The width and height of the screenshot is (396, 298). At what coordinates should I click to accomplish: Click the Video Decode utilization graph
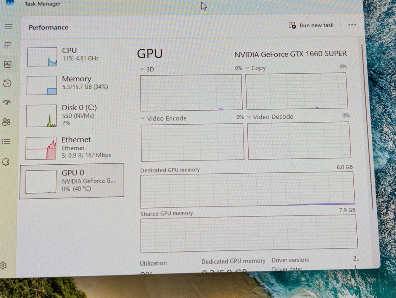[x=299, y=140]
